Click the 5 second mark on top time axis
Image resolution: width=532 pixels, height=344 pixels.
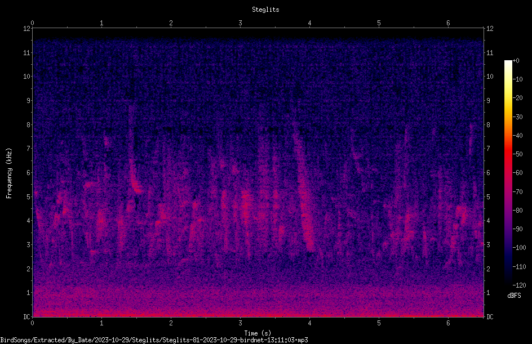pyautogui.click(x=379, y=23)
